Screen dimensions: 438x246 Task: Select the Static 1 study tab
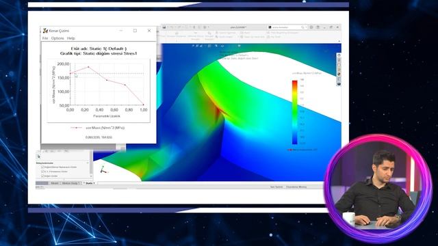coord(89,183)
